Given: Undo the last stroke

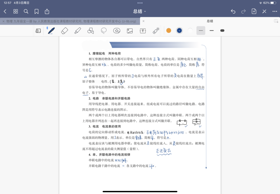Looking at the screenshot, I should 233,11.
